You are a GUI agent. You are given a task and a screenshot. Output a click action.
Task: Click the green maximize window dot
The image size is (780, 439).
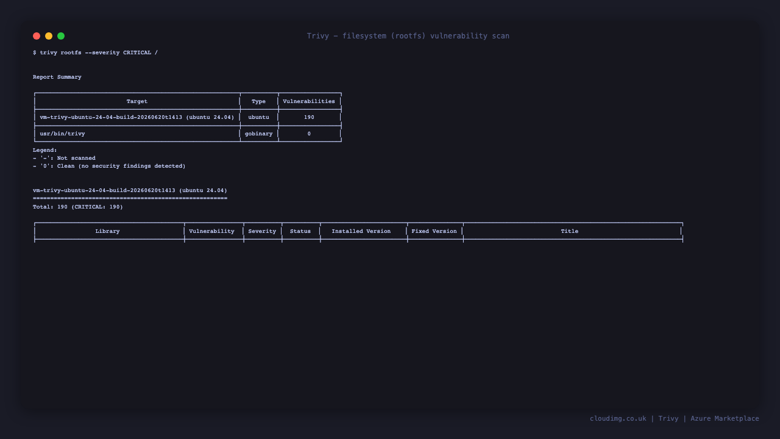(61, 36)
